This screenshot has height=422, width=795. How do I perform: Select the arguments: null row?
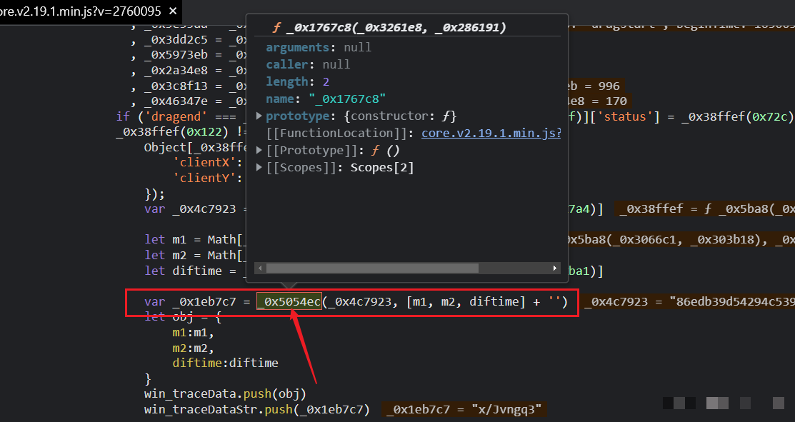coord(319,47)
